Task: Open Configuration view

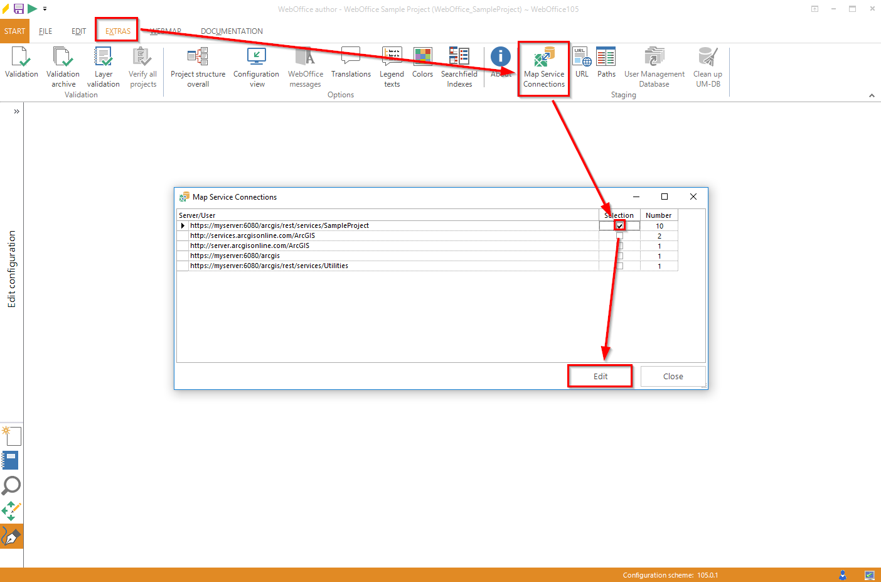Action: (257, 67)
